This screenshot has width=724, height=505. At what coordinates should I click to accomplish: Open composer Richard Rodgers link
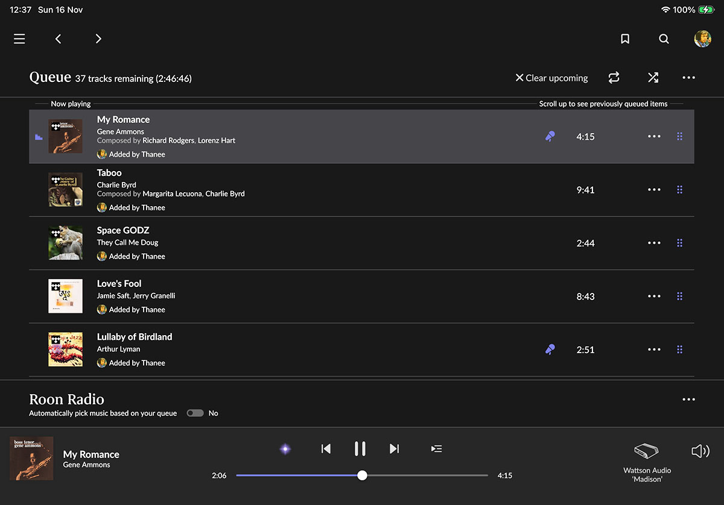[x=168, y=140]
